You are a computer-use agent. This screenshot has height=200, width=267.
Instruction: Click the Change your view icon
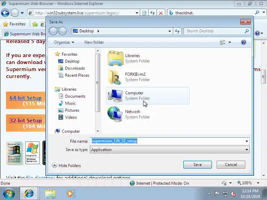point(223,42)
